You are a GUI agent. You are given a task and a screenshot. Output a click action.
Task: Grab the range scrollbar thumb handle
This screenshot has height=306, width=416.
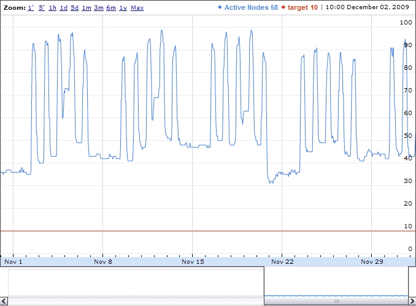pos(336,301)
